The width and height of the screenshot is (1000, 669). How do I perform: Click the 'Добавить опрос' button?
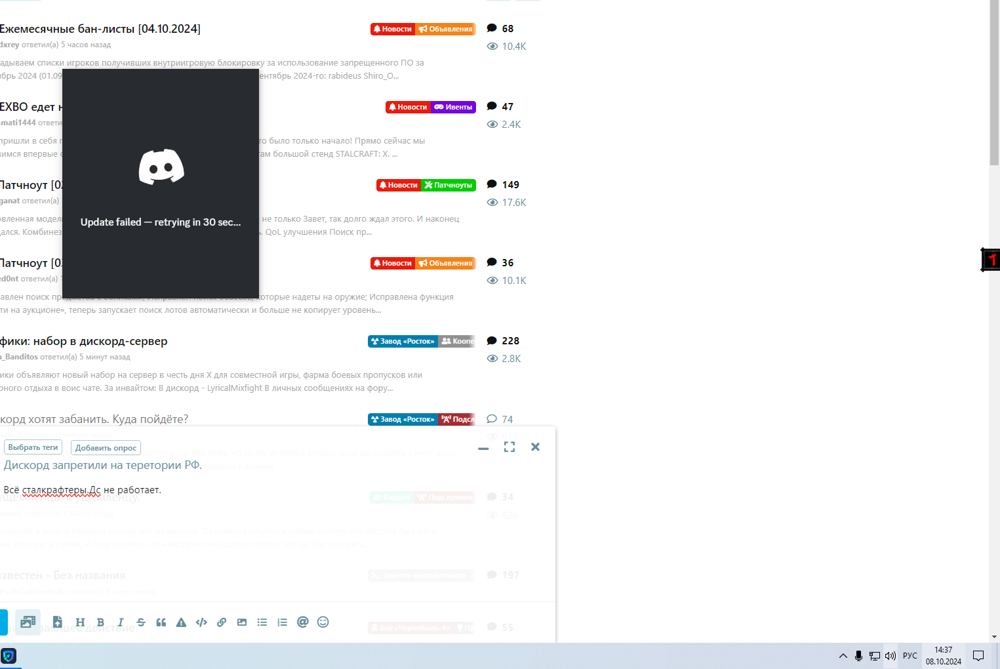(x=106, y=448)
